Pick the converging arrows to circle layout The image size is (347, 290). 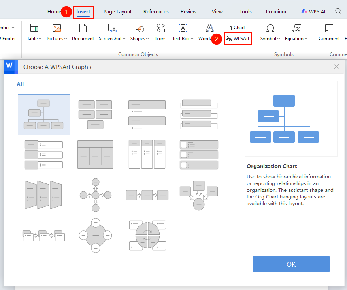(x=199, y=195)
